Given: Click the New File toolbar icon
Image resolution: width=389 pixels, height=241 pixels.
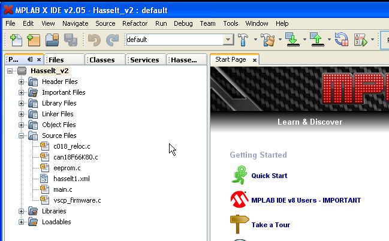Looking at the screenshot, I should (16, 40).
